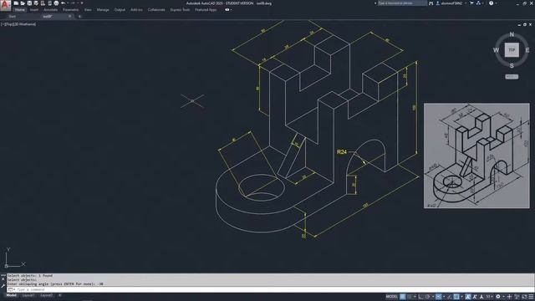Image resolution: width=535 pixels, height=301 pixels.
Task: Click the search keyword input field
Action: 402,3
